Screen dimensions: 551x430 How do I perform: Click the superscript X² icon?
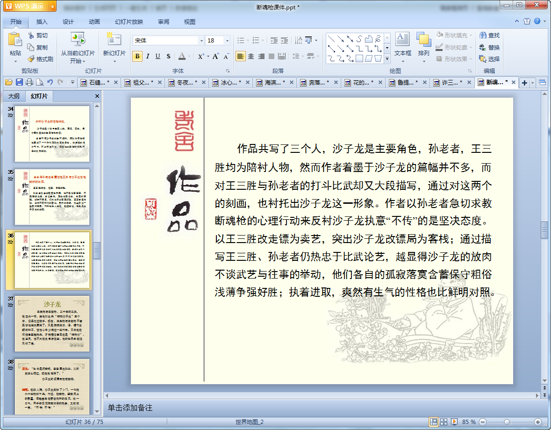pos(200,56)
